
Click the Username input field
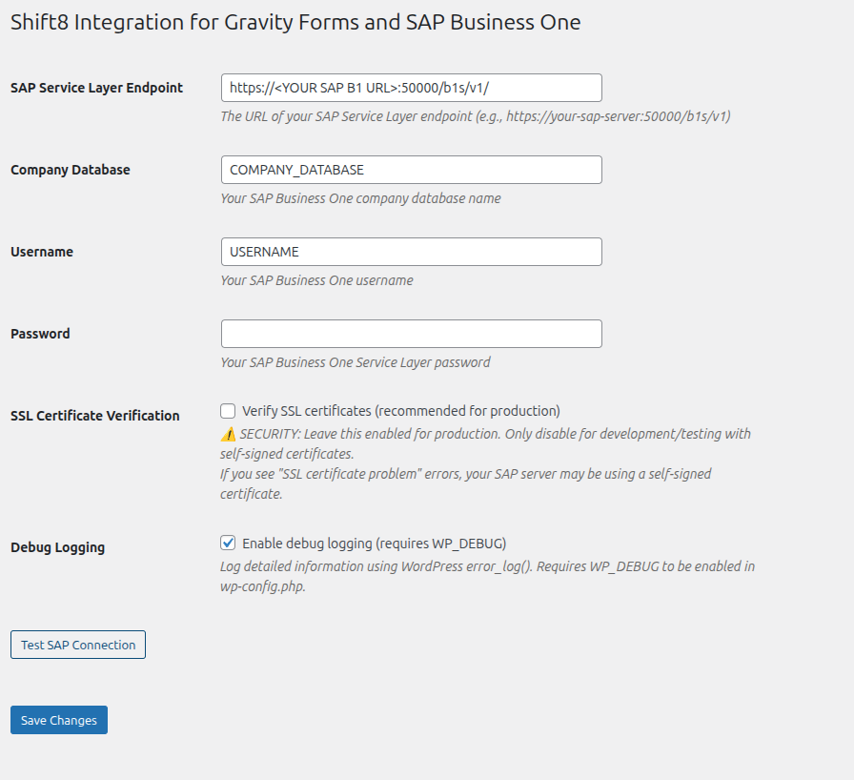pos(411,252)
